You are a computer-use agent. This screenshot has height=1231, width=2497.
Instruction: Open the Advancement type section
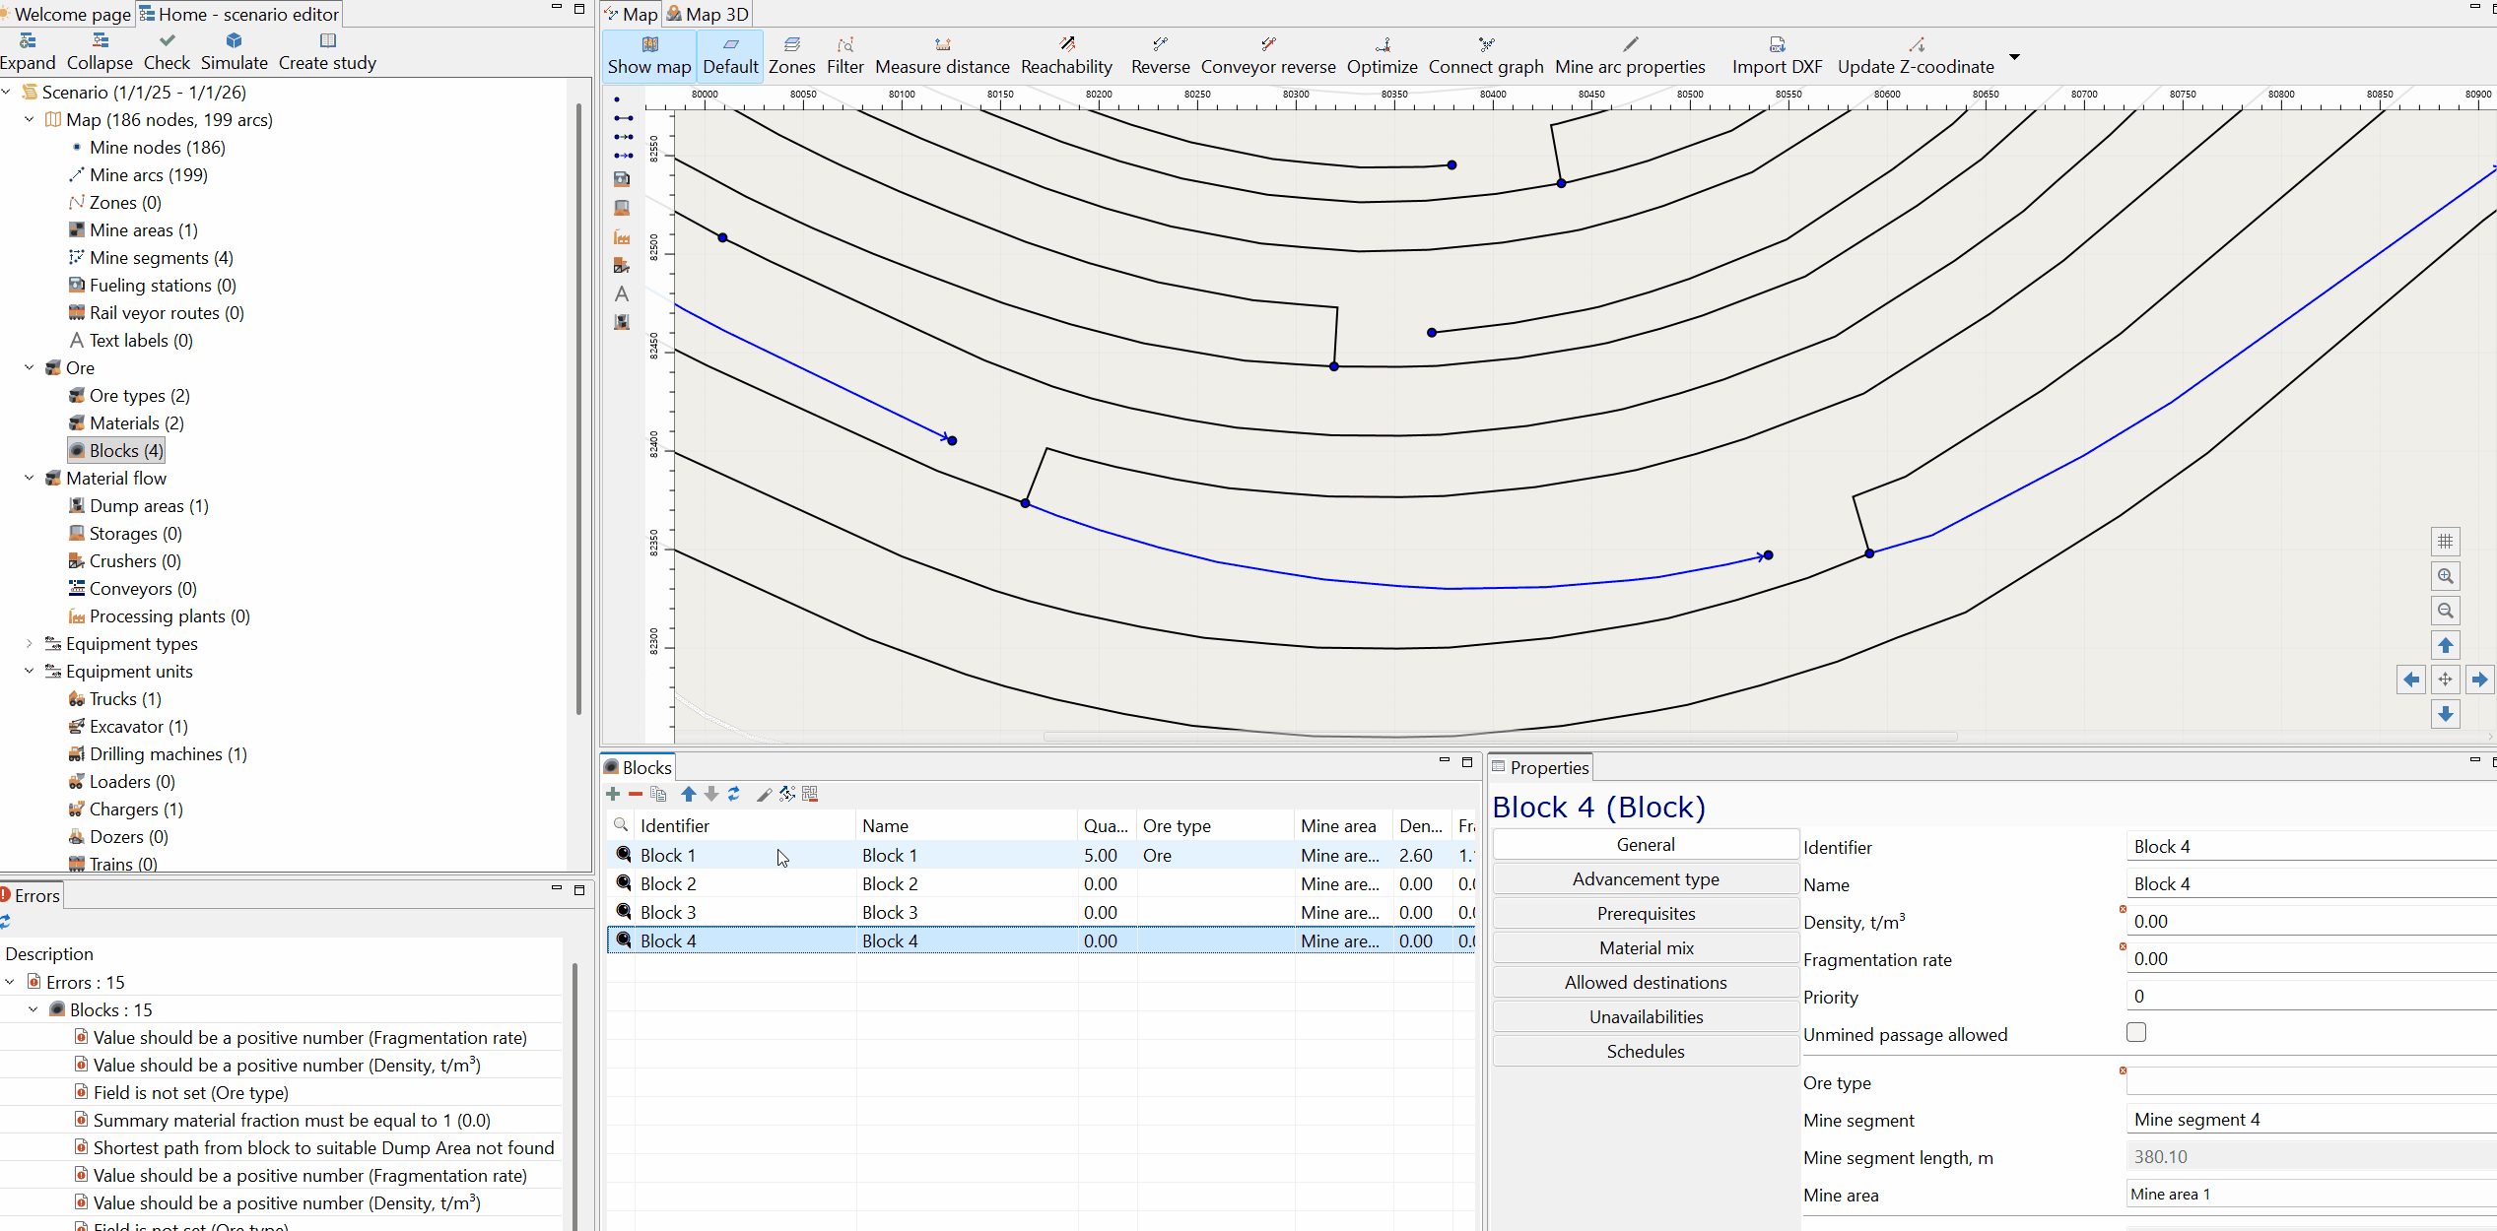point(1645,878)
